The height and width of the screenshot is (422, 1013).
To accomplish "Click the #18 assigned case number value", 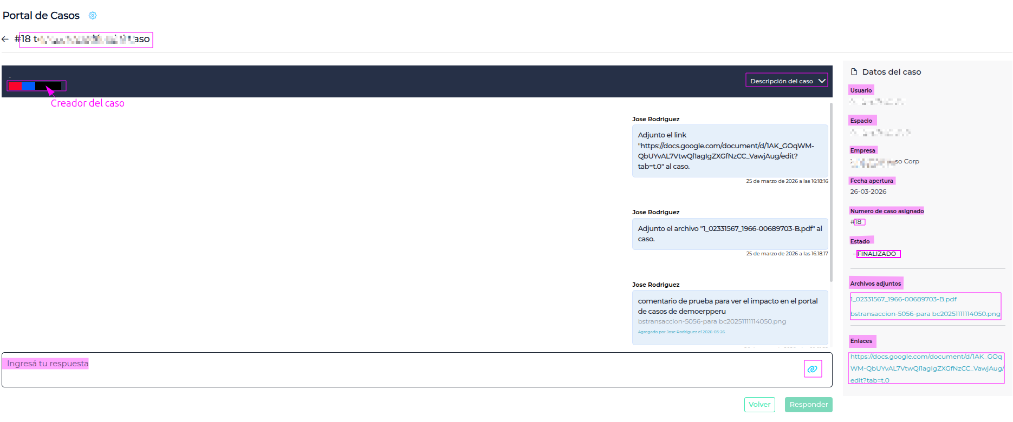I will 858,222.
